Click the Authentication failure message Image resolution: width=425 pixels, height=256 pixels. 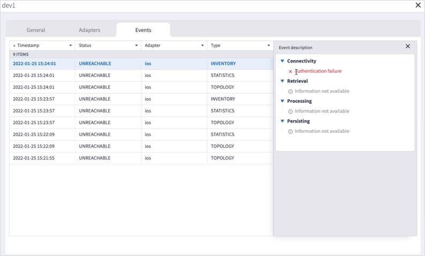(x=318, y=71)
